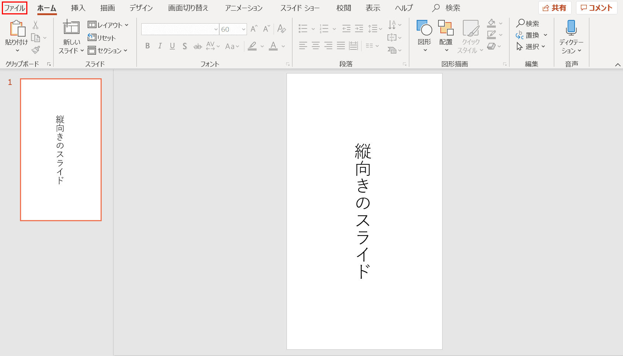Open the ファイル tab
This screenshot has height=356, width=623.
pyautogui.click(x=14, y=8)
